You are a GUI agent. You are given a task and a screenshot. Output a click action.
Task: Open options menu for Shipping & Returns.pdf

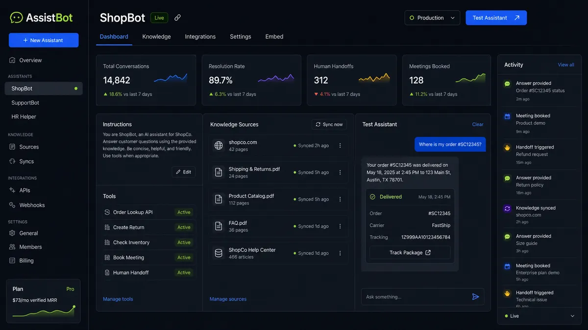[x=340, y=173]
